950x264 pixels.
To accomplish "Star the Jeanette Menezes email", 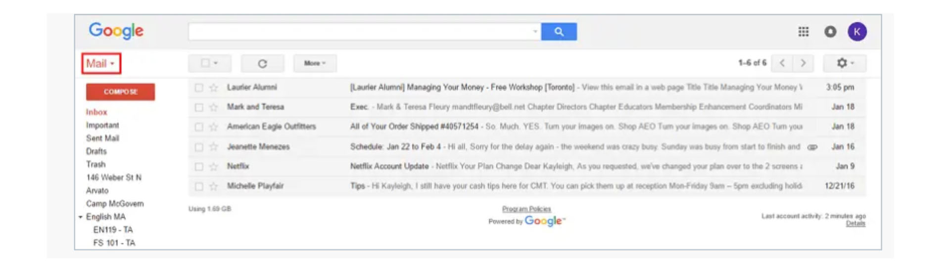I will (x=213, y=147).
